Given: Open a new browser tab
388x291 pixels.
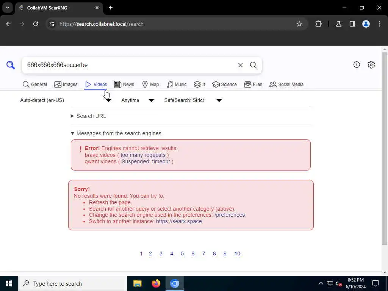Looking at the screenshot, I should [x=111, y=8].
